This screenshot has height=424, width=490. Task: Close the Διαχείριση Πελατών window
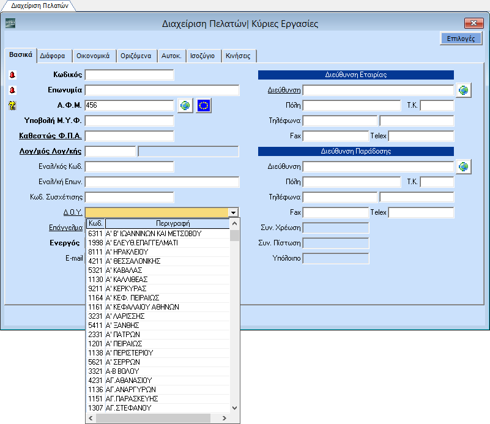[x=473, y=23]
